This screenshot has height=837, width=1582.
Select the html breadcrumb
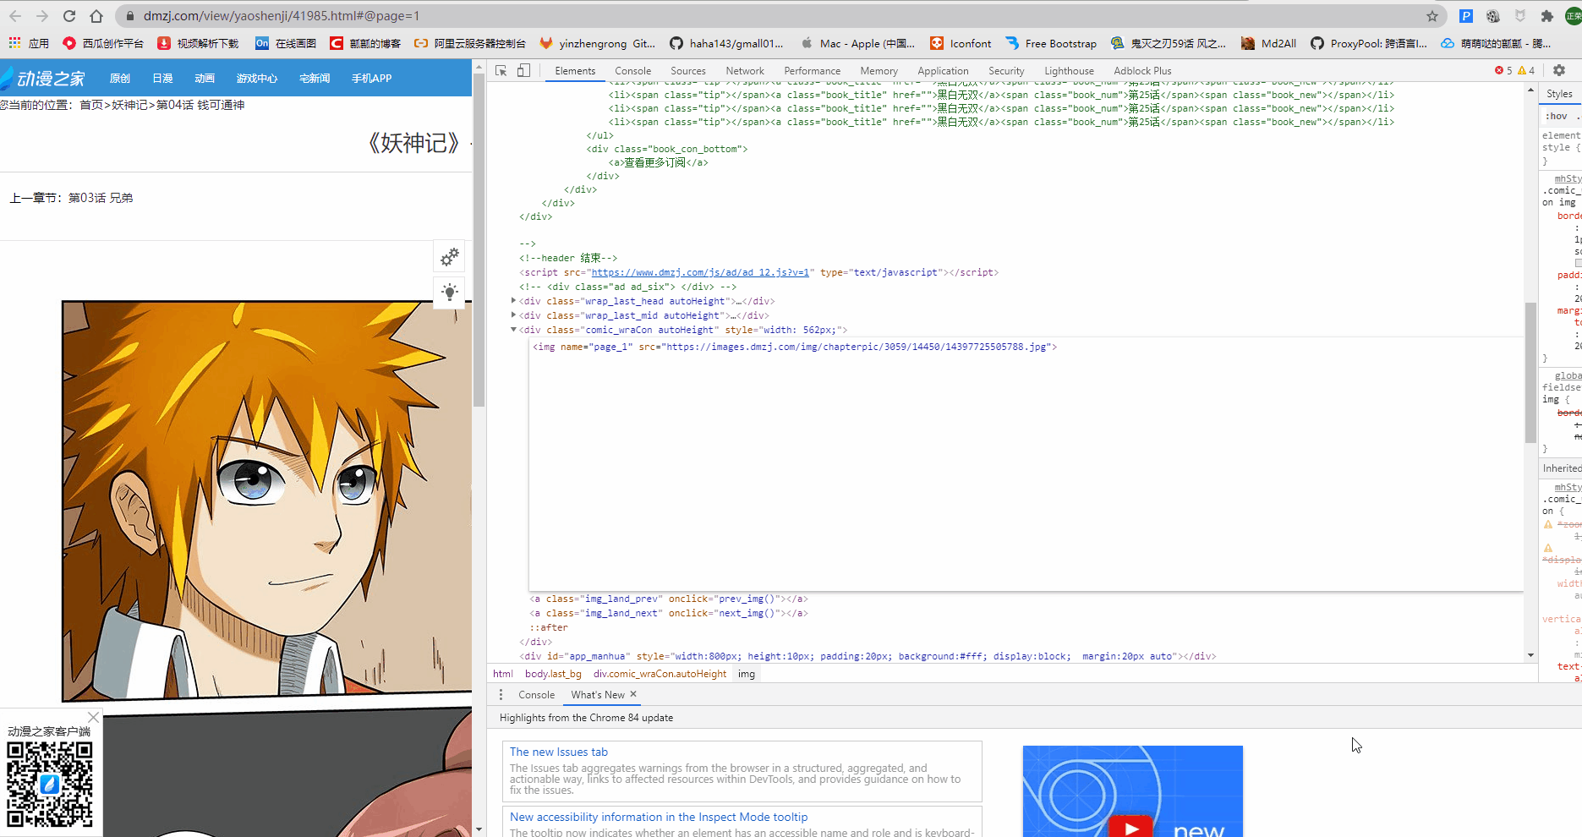pos(503,674)
